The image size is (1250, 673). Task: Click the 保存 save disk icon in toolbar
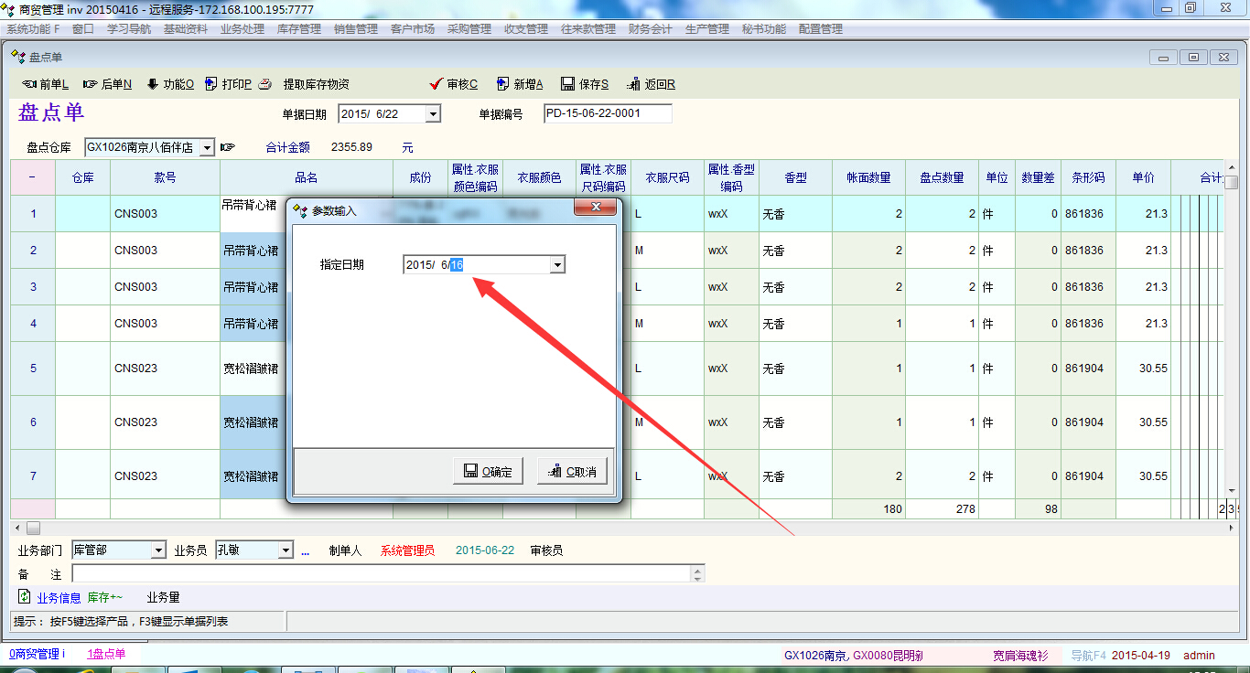(567, 84)
